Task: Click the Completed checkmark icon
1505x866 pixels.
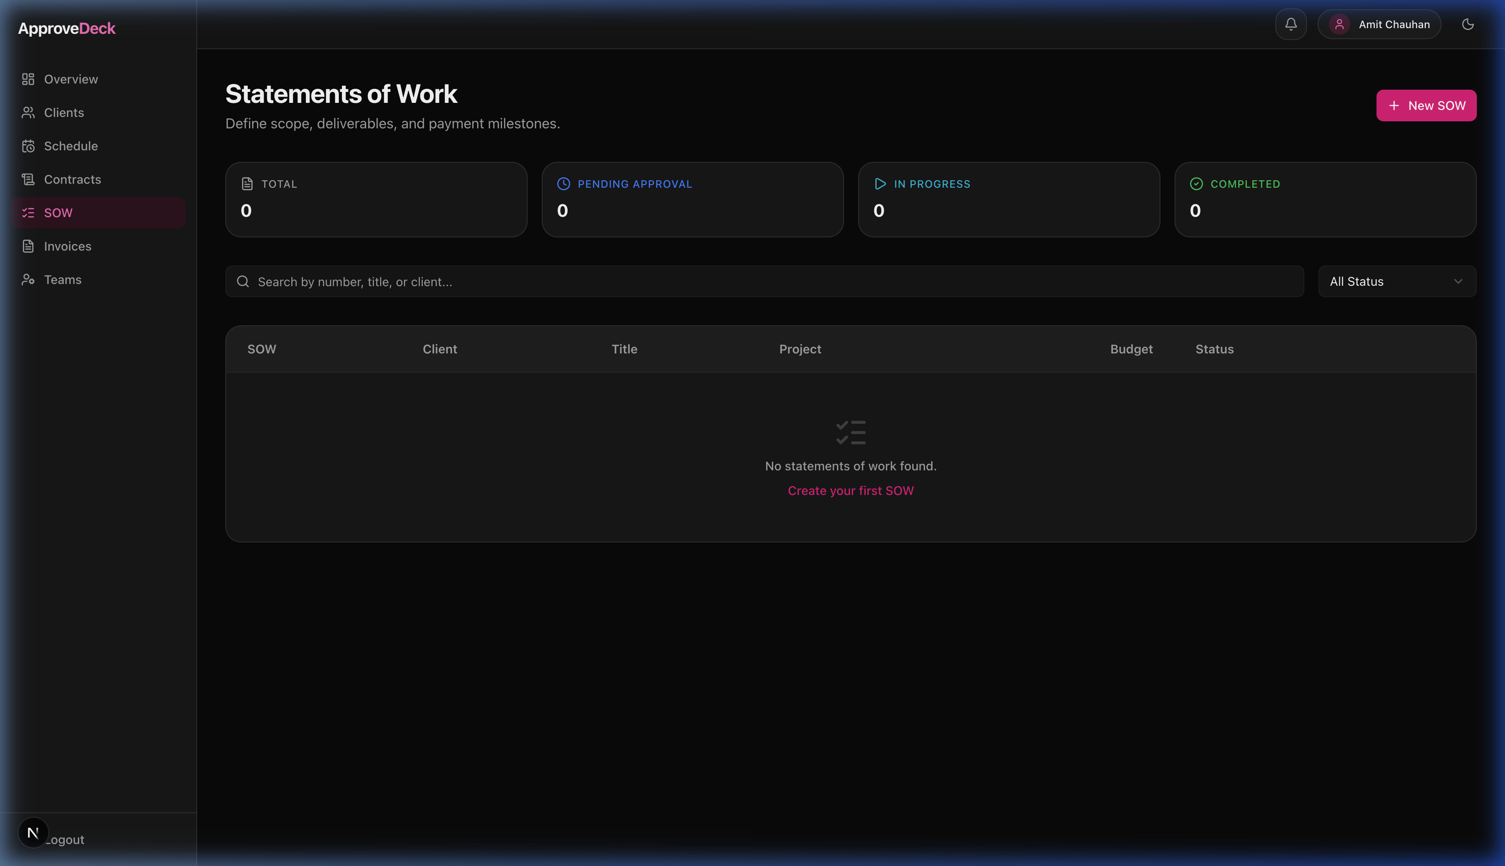Action: click(1196, 184)
